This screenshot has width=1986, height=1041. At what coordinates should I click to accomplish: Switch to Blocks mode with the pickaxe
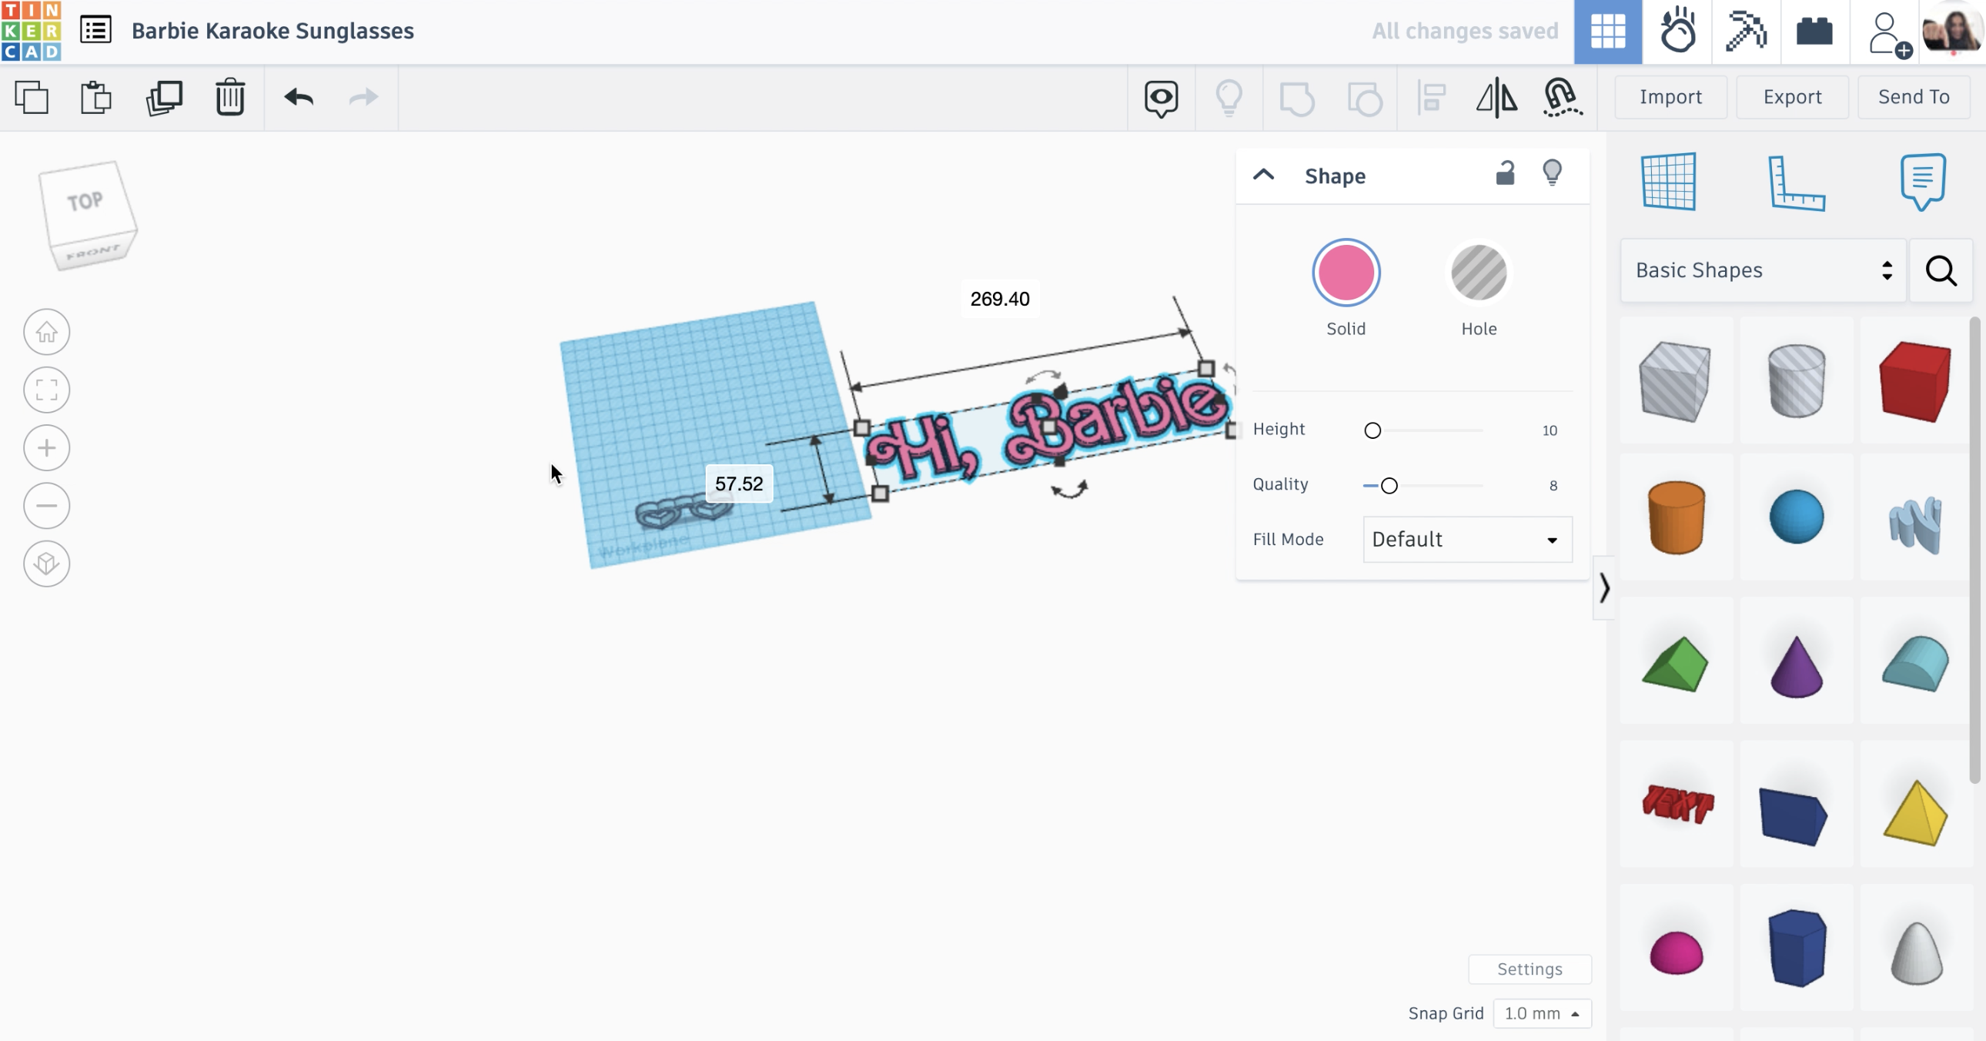point(1746,31)
